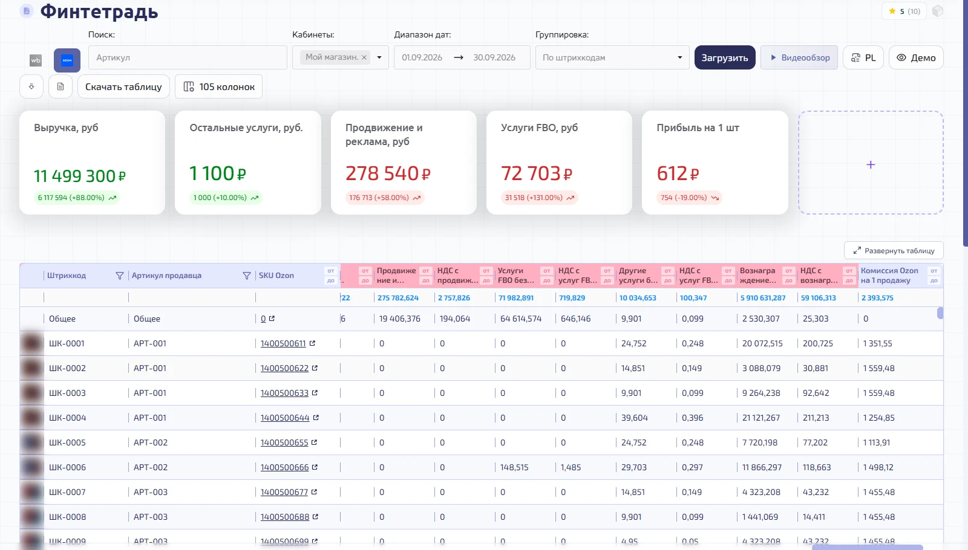Remove the Мой магазин chip with its X
The height and width of the screenshot is (550, 968).
(364, 57)
